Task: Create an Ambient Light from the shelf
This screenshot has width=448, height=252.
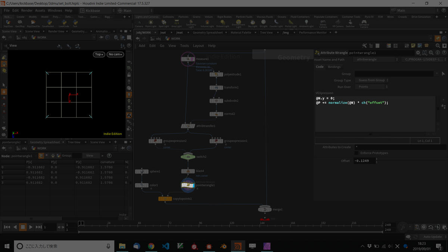Action: (306, 24)
